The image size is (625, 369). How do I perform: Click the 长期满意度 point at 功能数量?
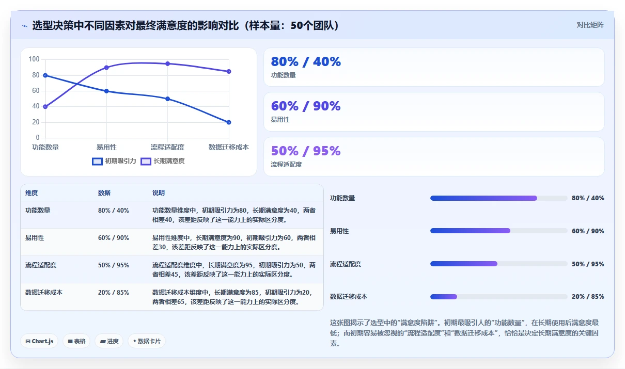point(45,107)
